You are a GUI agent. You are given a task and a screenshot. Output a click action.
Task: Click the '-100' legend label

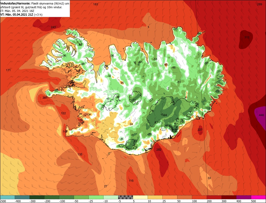coord(62,201)
